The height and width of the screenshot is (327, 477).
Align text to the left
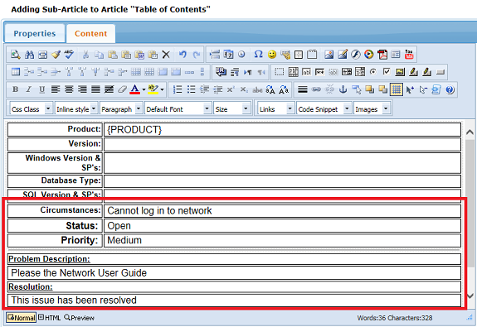coord(56,89)
